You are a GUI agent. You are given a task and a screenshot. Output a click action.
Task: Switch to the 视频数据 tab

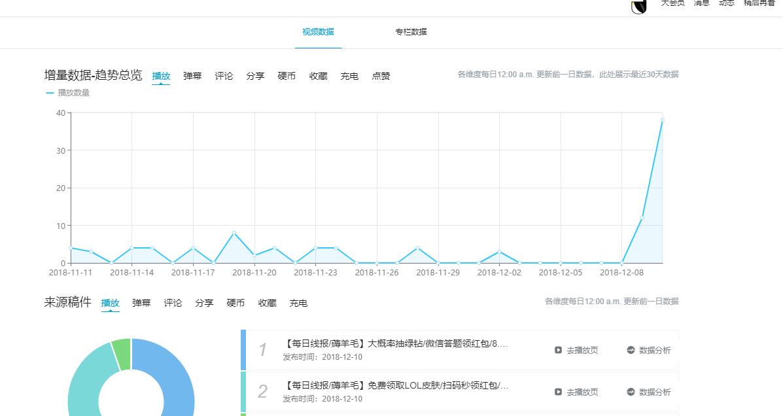coord(318,32)
